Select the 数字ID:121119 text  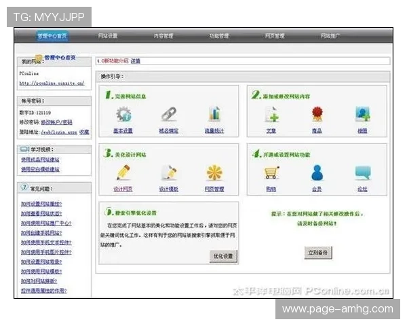(35, 113)
